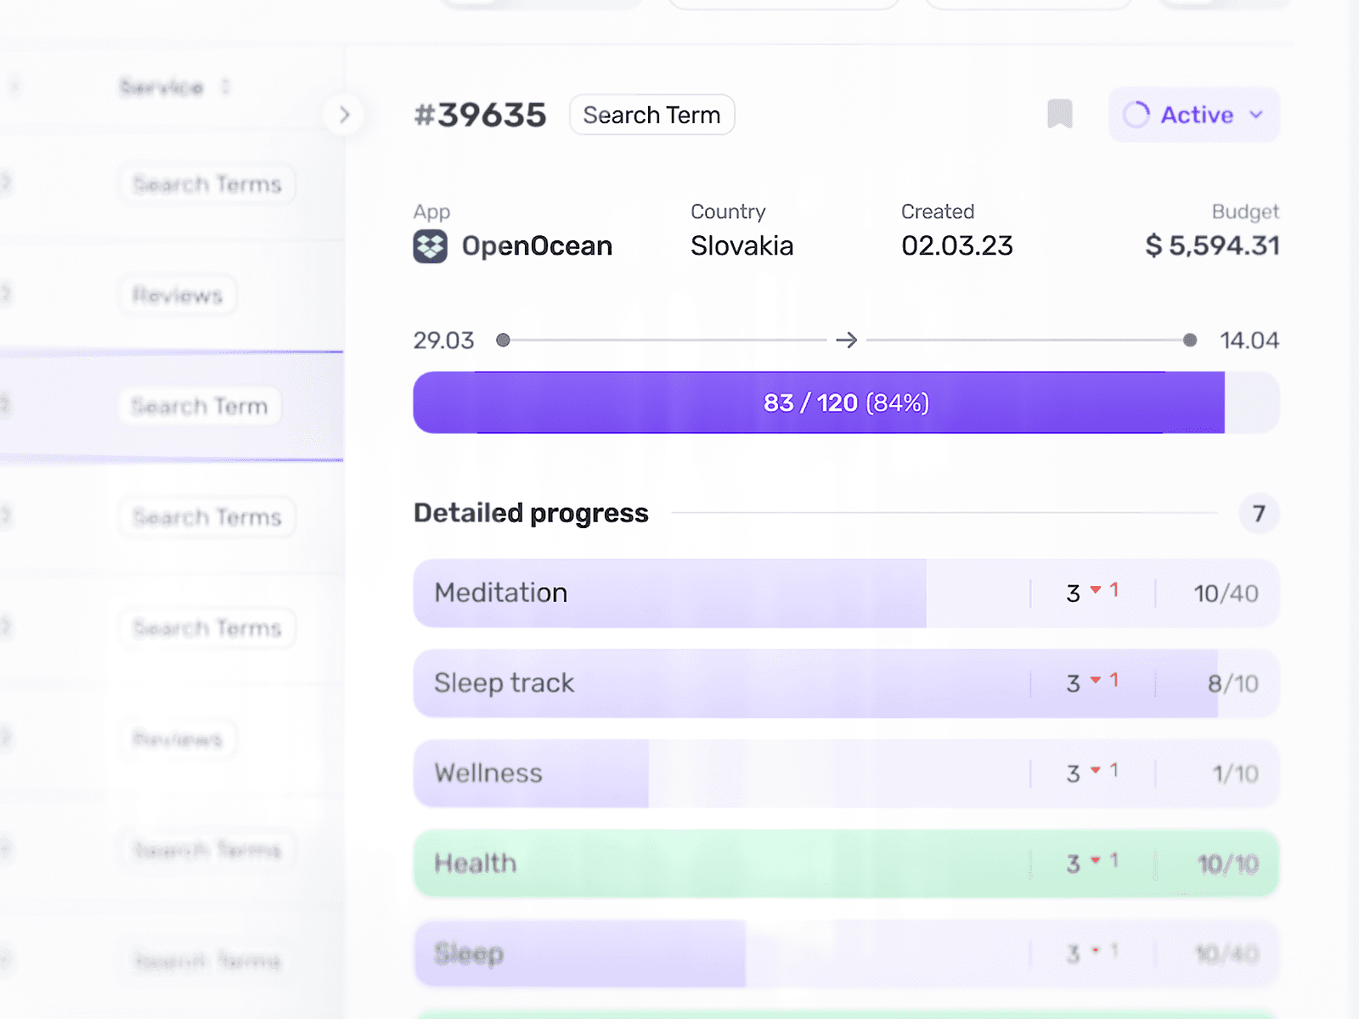Click the start date 29.03
1359x1019 pixels.
tap(443, 341)
